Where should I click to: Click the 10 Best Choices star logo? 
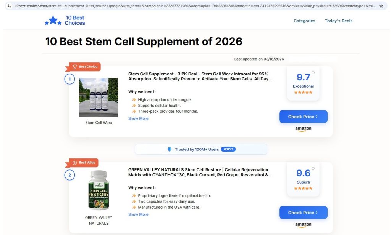pyautogui.click(x=53, y=21)
